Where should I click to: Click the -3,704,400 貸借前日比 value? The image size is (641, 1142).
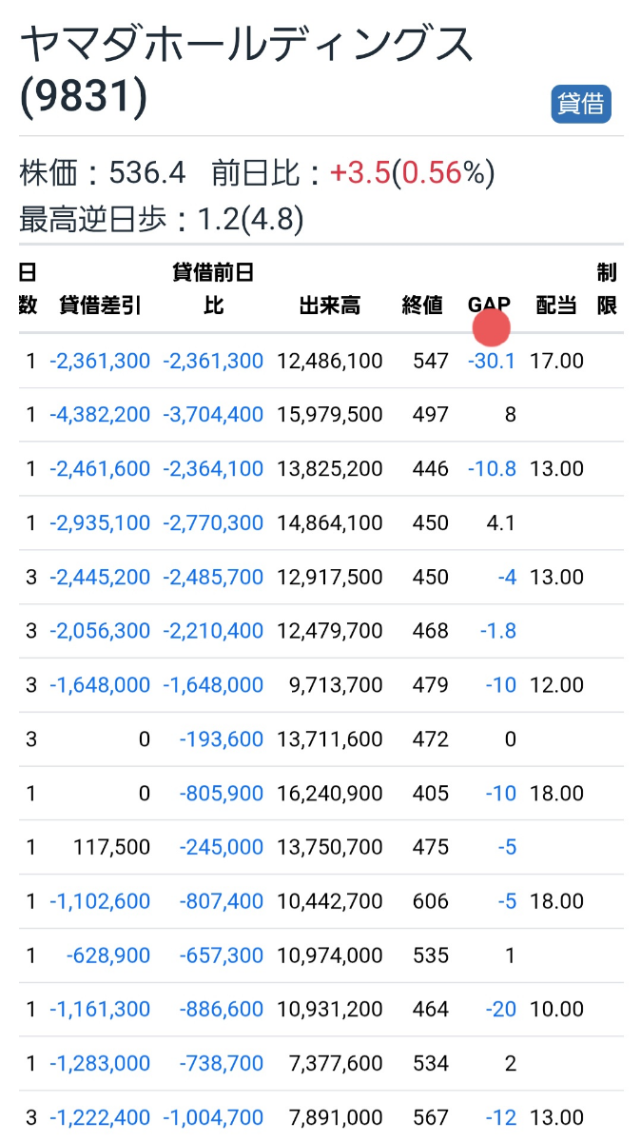[x=213, y=415]
